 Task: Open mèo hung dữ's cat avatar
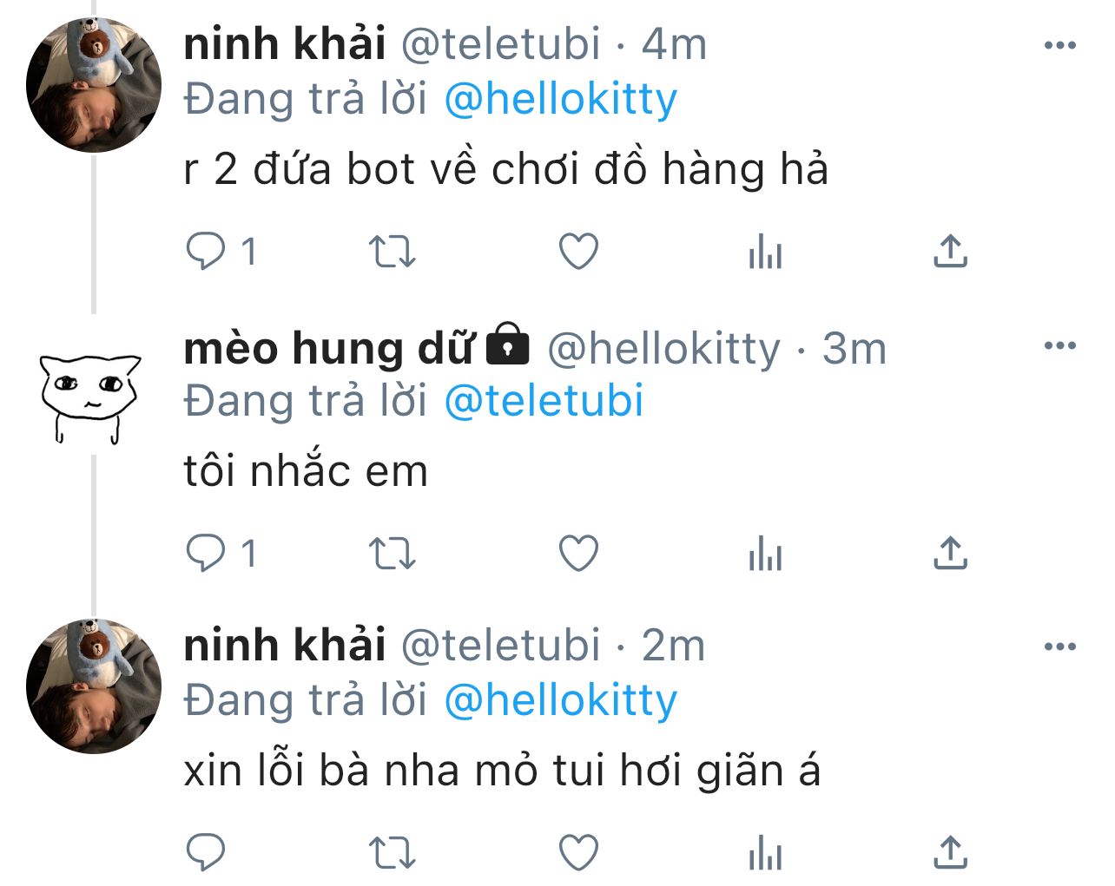pos(89,397)
